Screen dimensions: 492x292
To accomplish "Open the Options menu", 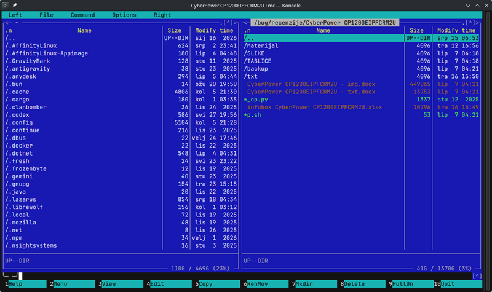I will pyautogui.click(x=124, y=15).
